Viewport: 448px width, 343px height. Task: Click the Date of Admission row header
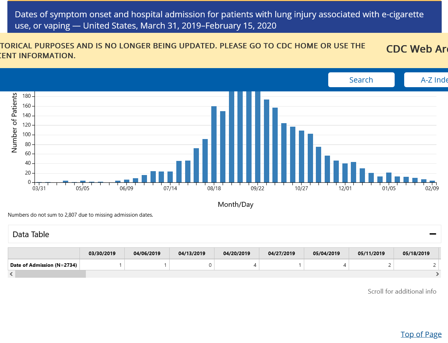point(44,265)
